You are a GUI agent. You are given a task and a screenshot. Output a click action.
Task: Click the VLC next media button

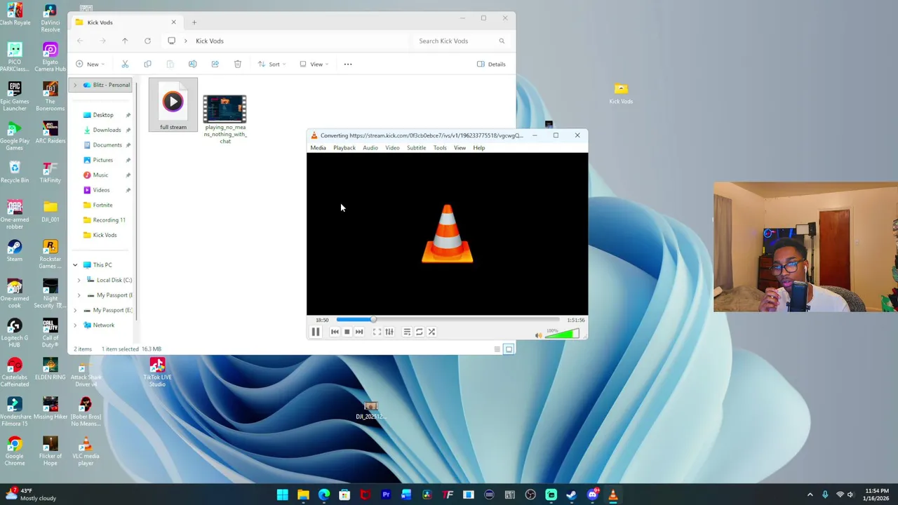[359, 332]
